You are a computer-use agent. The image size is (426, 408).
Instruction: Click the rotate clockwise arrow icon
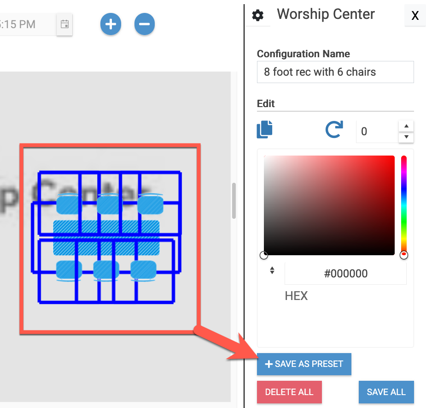[x=334, y=129]
